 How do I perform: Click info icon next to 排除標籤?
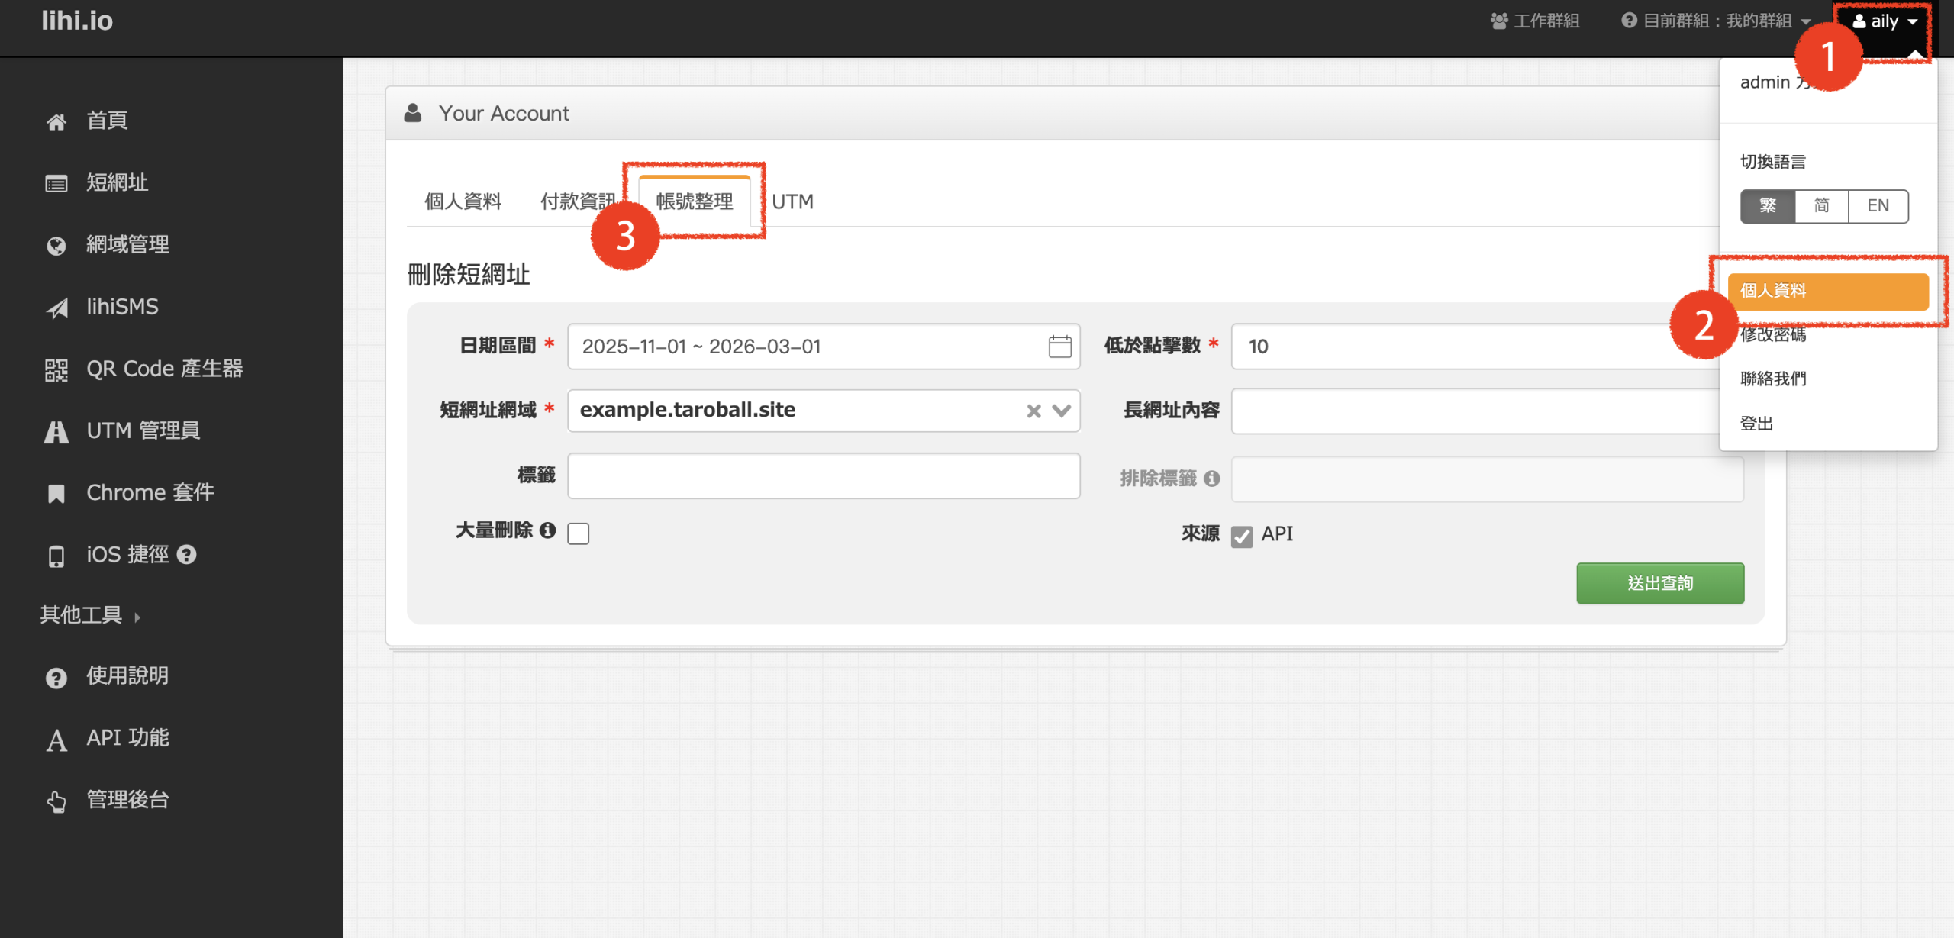point(1211,479)
